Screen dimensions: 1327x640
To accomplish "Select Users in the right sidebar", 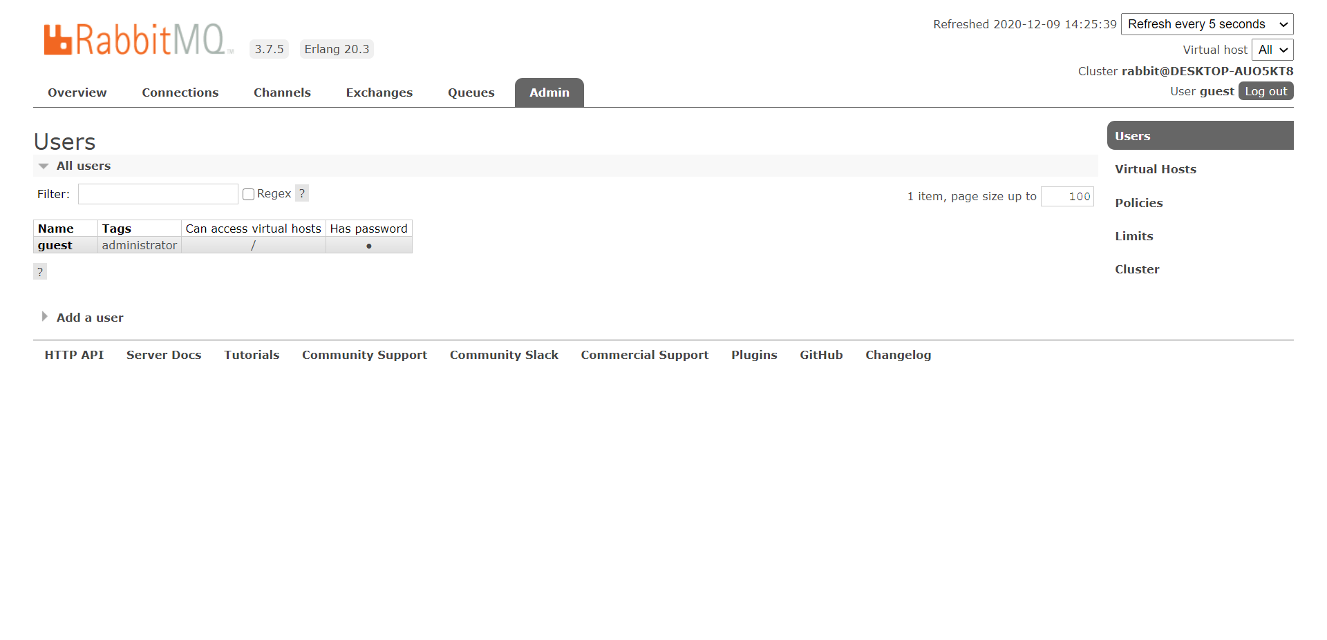I will pos(1201,135).
